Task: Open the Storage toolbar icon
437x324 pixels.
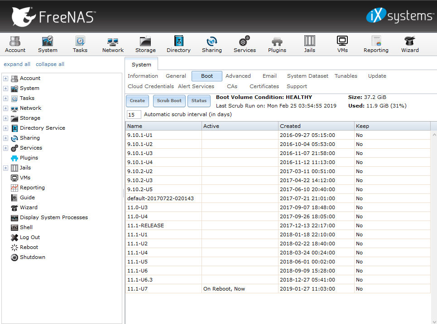Action: point(145,44)
